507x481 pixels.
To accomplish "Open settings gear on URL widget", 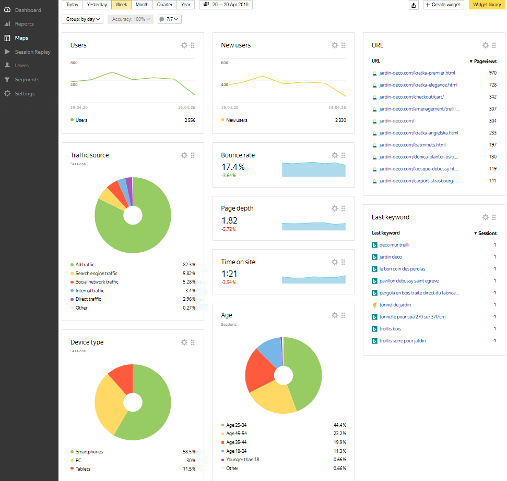I will pos(486,45).
